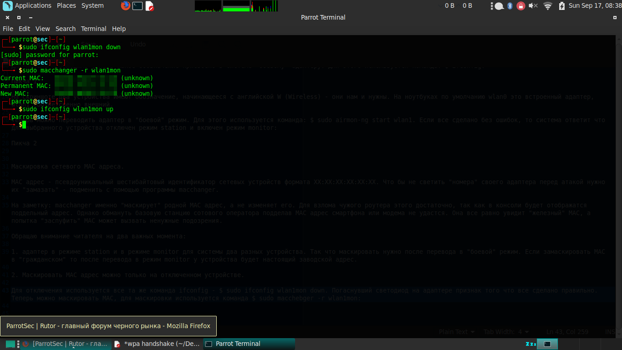Unmute the muted volume icon
The height and width of the screenshot is (350, 622).
[534, 6]
